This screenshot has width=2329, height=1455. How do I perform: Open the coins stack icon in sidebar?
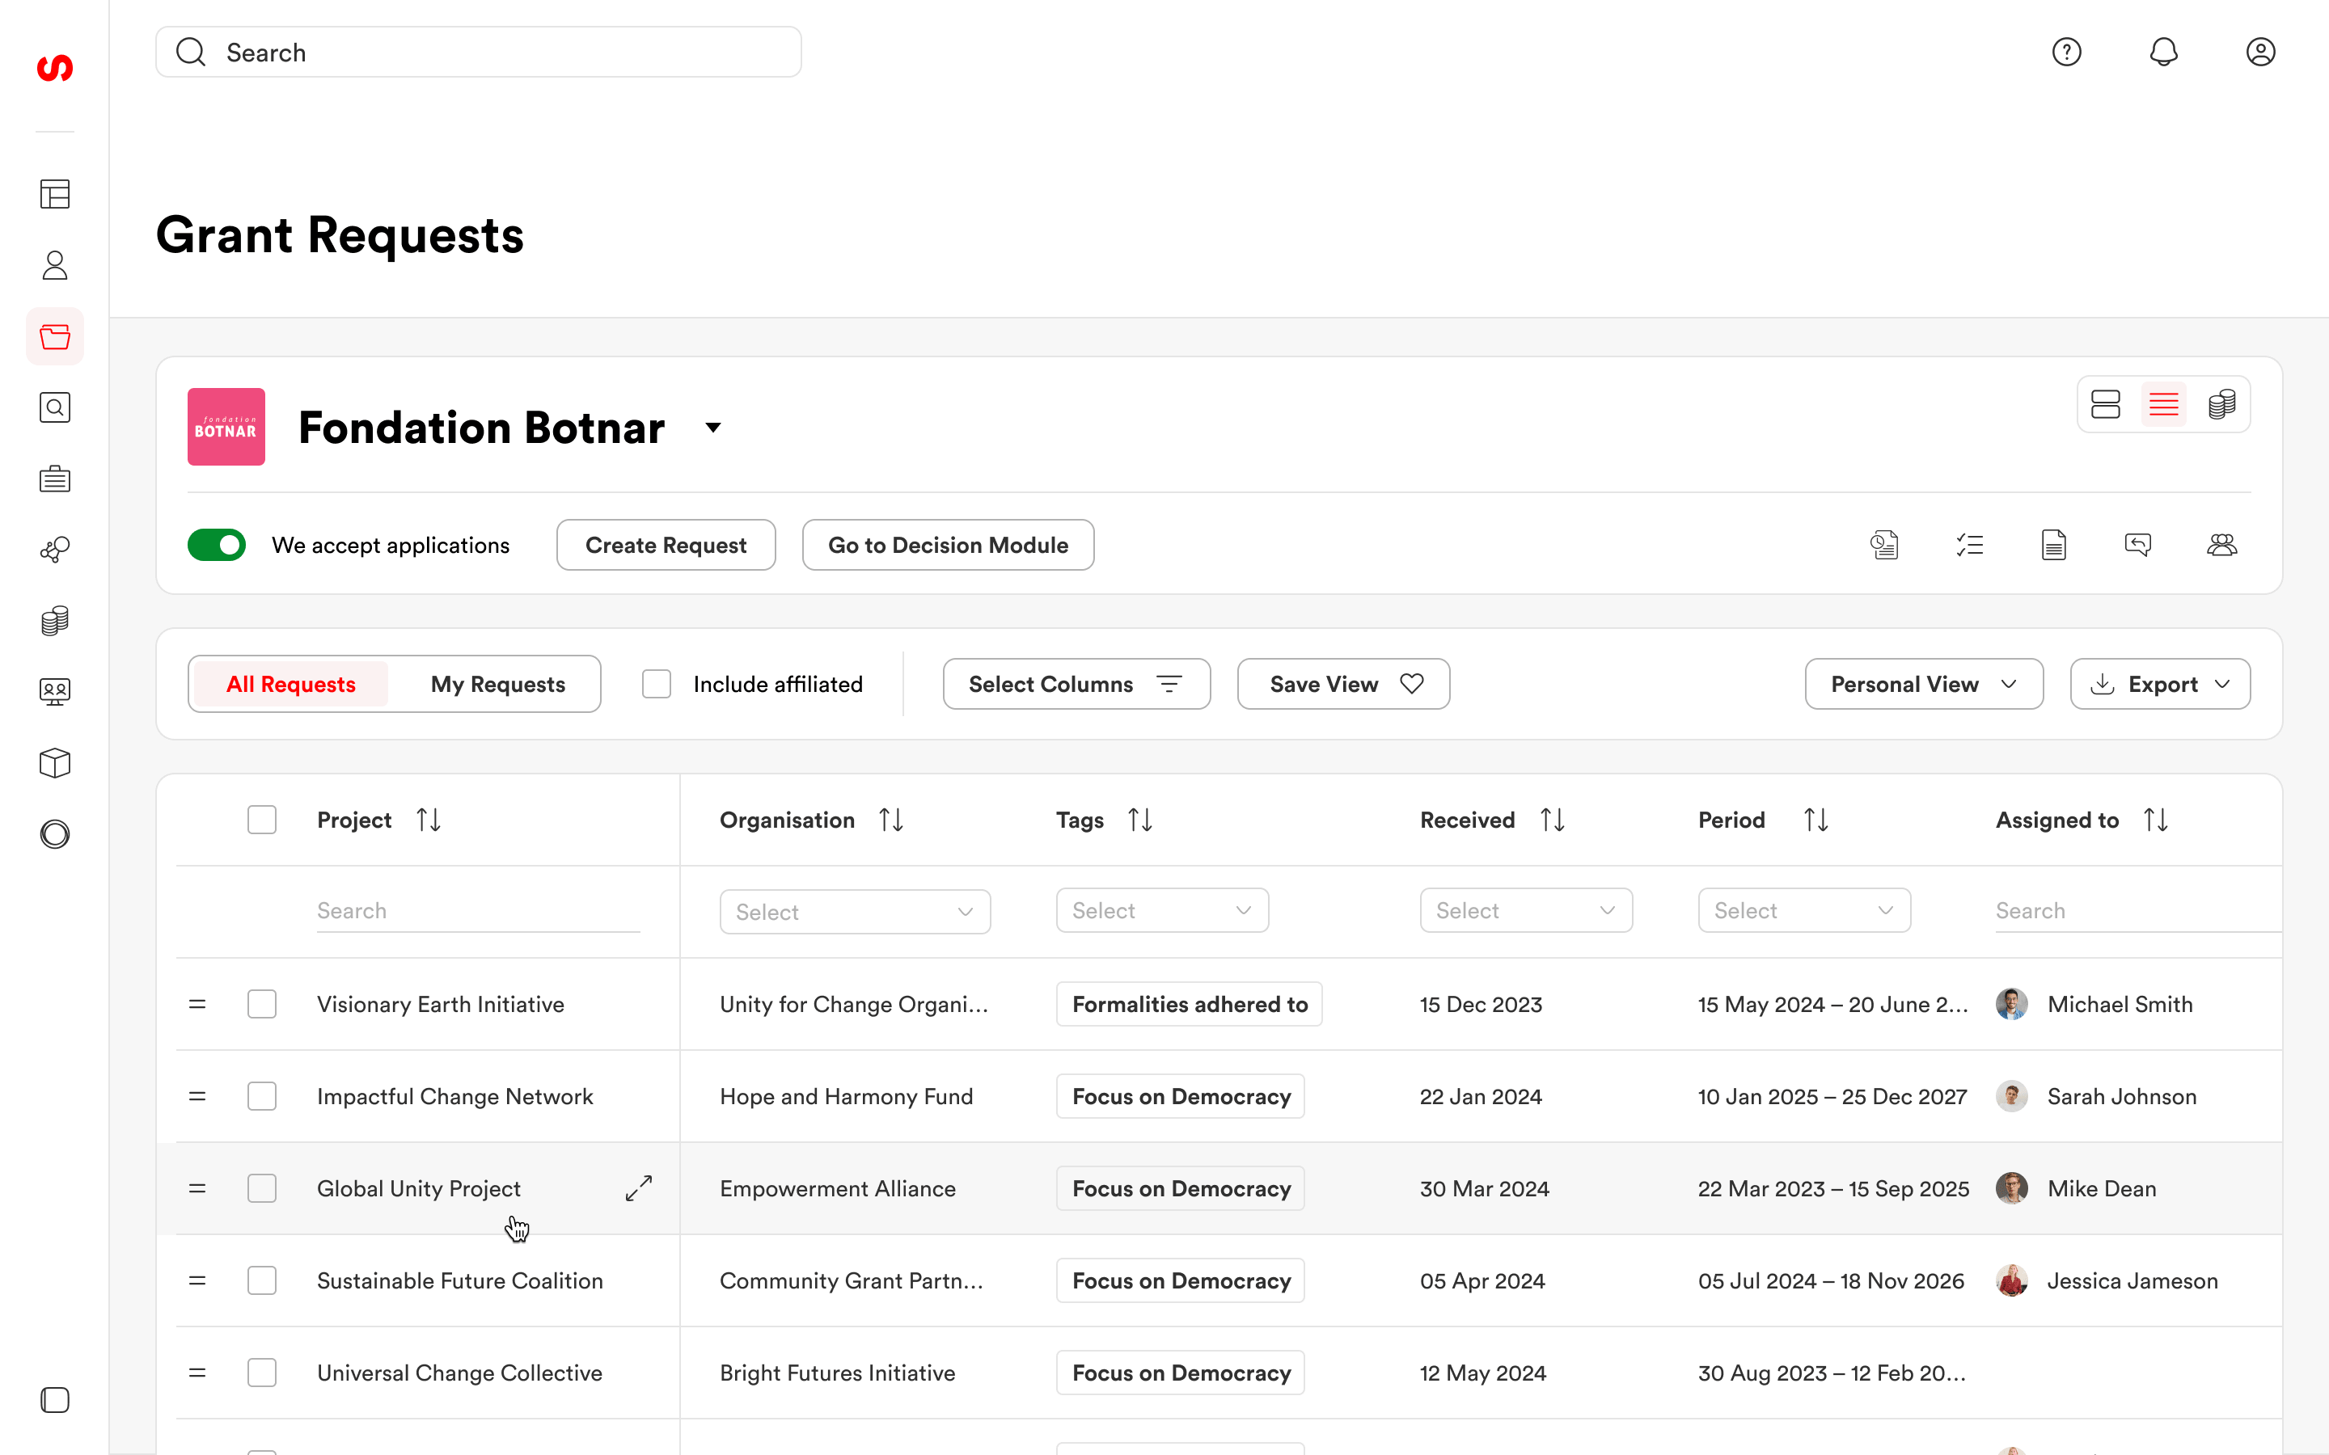point(55,621)
